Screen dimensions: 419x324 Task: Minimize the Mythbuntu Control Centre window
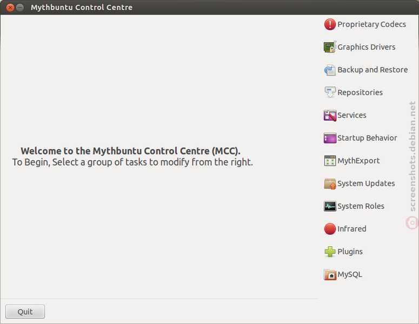click(x=20, y=8)
